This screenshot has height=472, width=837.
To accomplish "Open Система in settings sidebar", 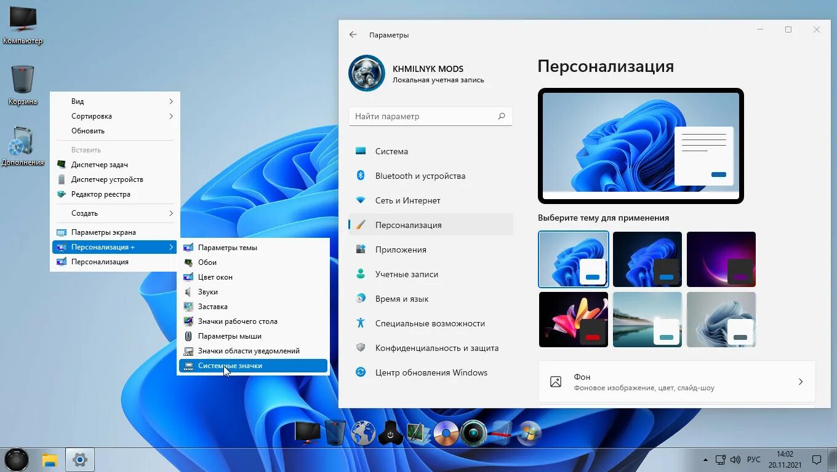I will 431,151.
